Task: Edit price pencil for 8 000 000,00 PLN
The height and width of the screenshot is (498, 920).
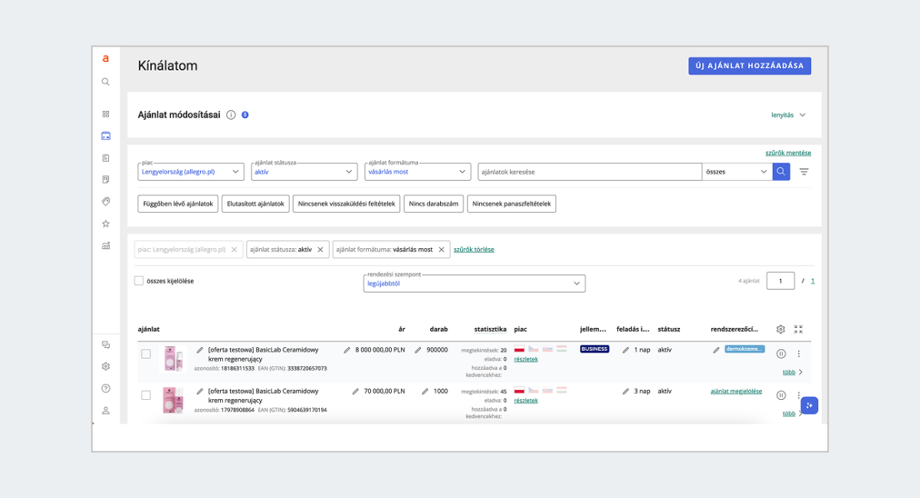Action: click(x=347, y=349)
